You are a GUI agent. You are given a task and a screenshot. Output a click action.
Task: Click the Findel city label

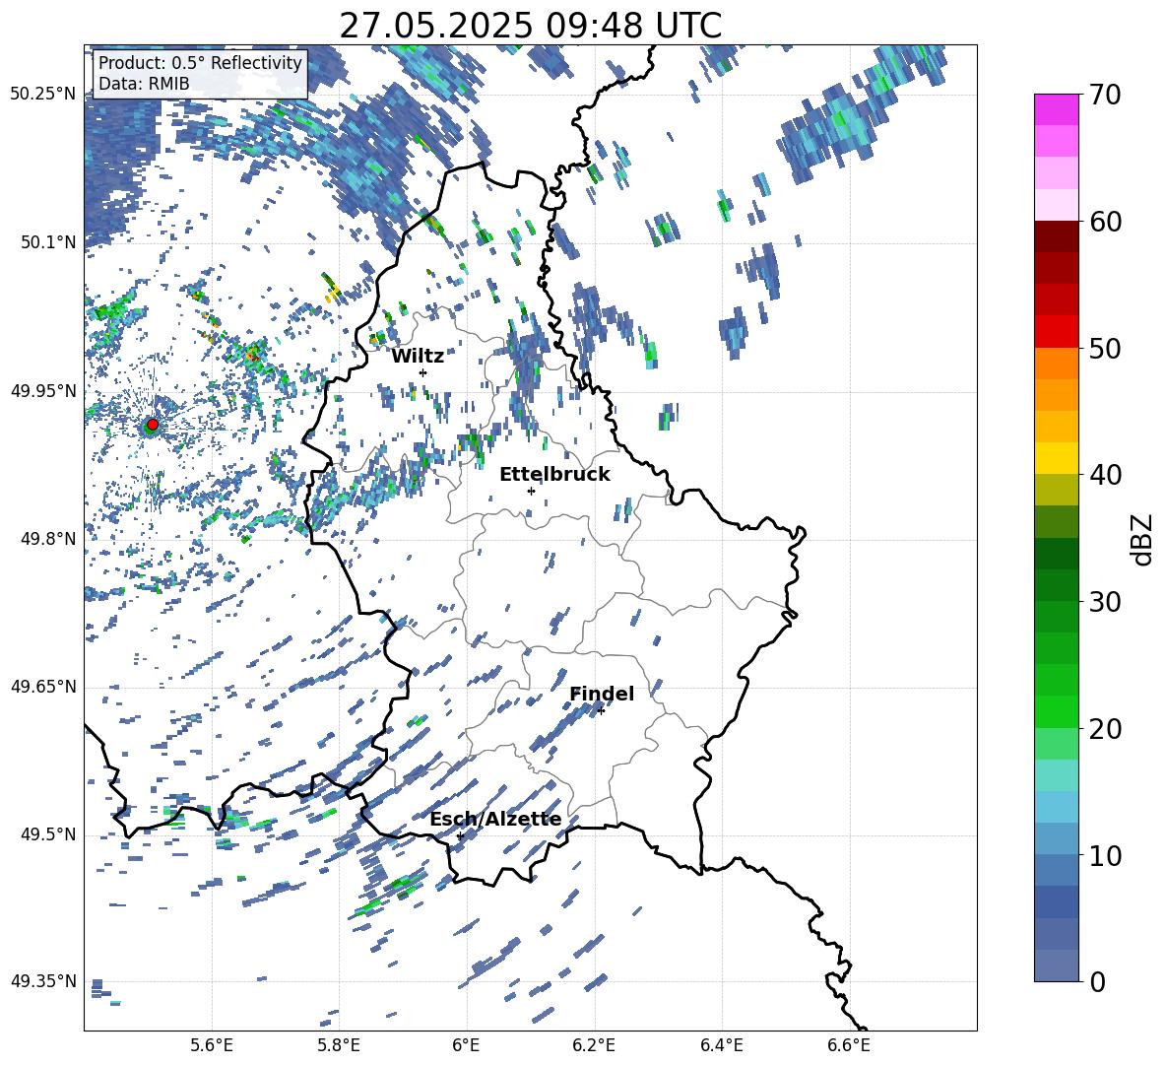point(602,694)
